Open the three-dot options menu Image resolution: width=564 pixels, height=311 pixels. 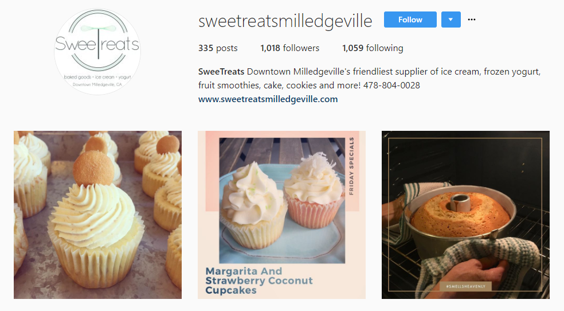click(x=472, y=20)
